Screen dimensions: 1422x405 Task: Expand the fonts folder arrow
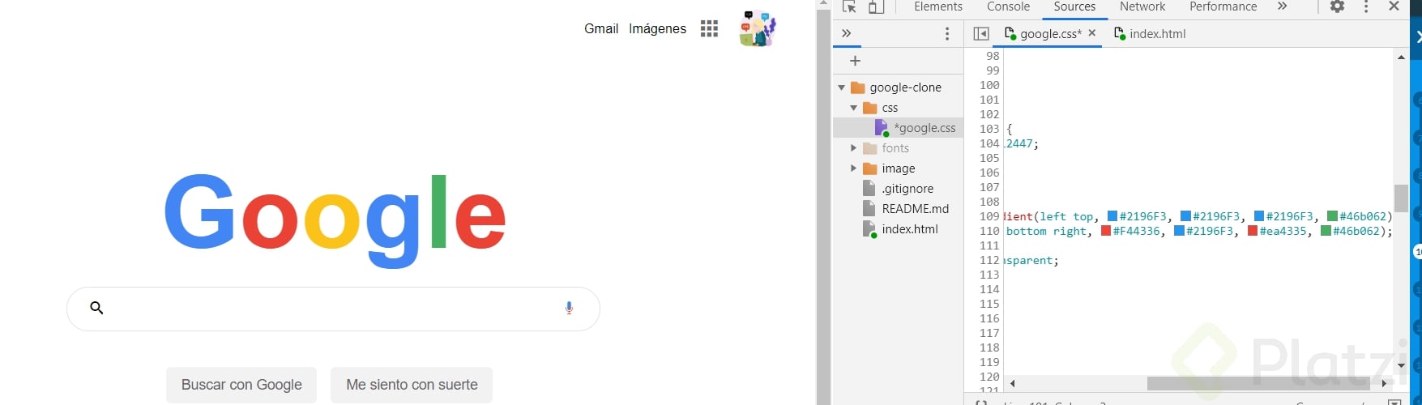tap(853, 148)
